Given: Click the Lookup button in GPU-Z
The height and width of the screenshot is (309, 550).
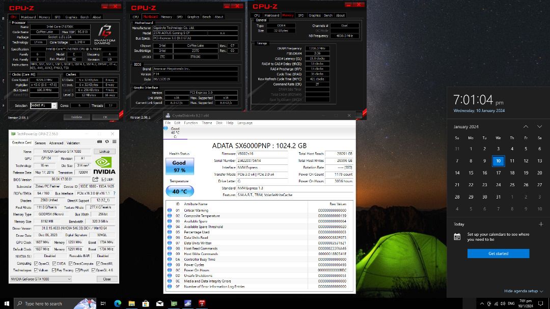Looking at the screenshot, I should tap(104, 152).
